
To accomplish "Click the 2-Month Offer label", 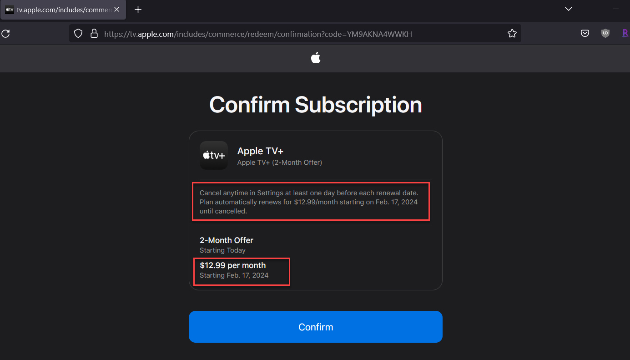I will pyautogui.click(x=226, y=240).
